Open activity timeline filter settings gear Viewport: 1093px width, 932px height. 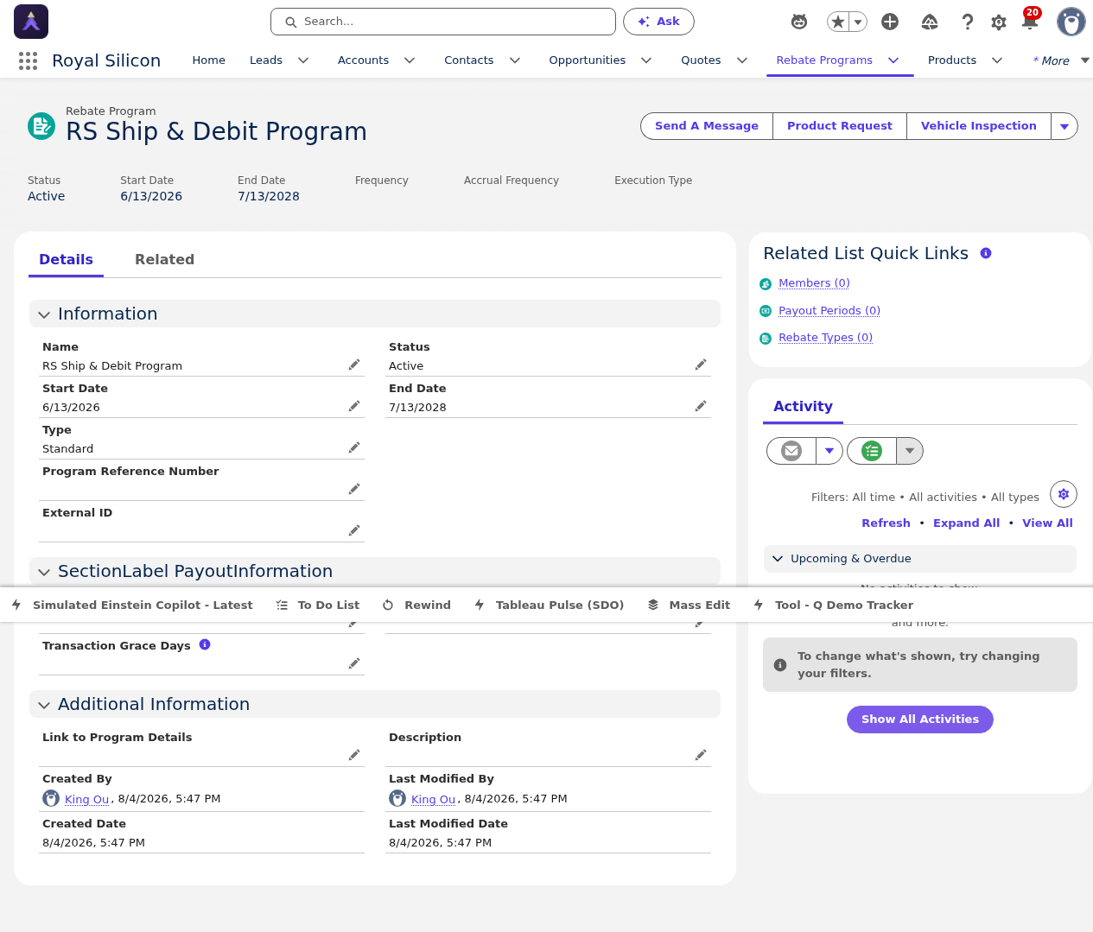pos(1064,494)
